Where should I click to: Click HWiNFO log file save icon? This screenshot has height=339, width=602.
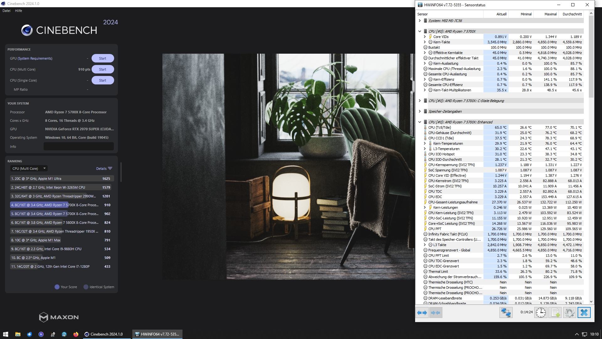click(x=555, y=313)
